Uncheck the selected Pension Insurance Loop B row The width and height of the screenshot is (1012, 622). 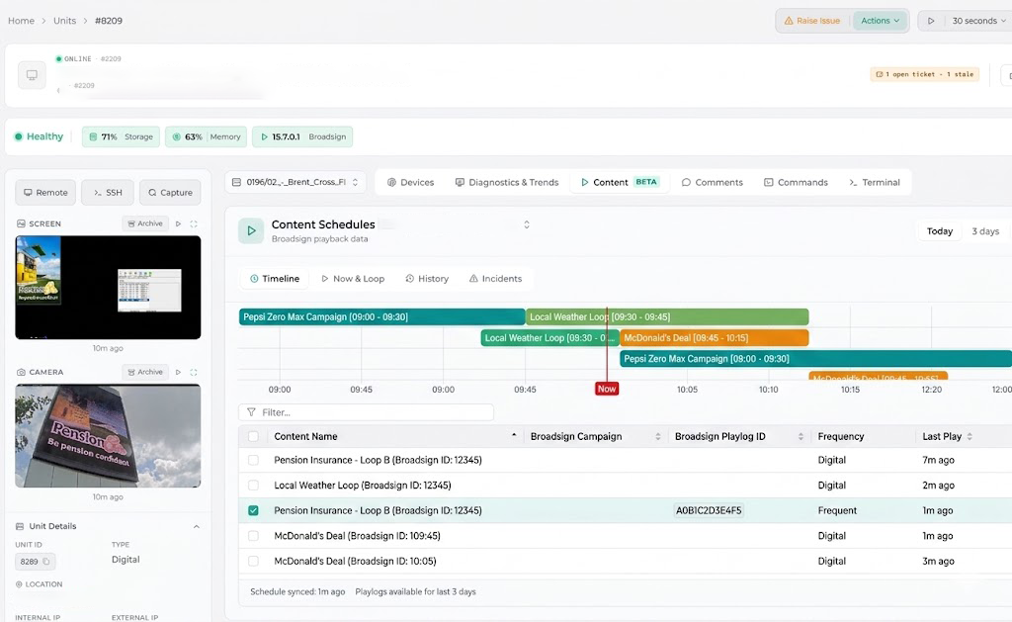[253, 510]
